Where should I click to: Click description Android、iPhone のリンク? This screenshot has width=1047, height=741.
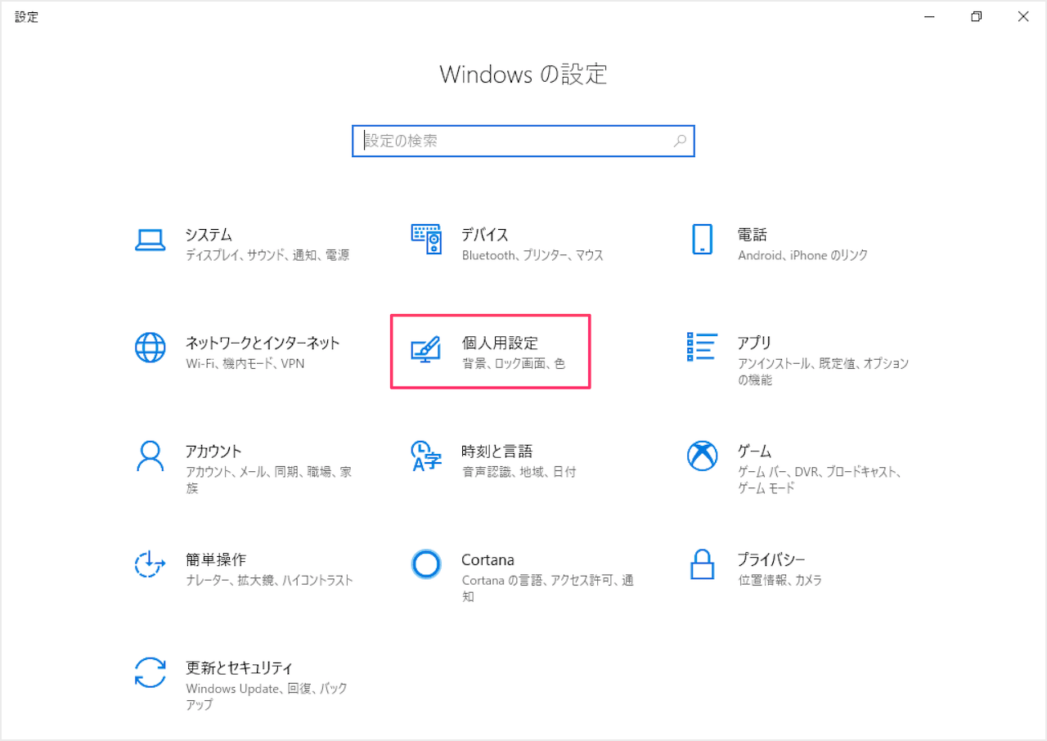(803, 255)
